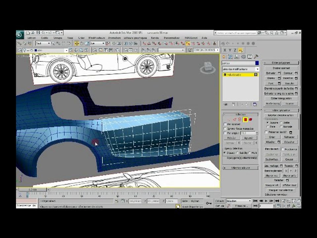Constrain to the Y axis
Viewport: 317px width, 238px height.
click(x=230, y=50)
